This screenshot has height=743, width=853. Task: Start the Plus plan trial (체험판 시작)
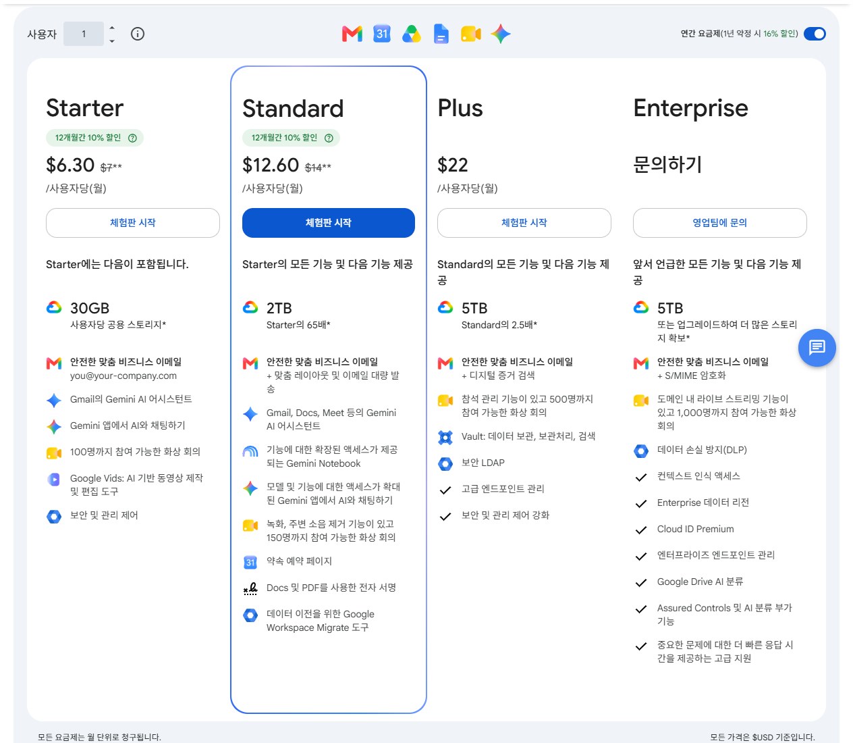[x=524, y=223]
